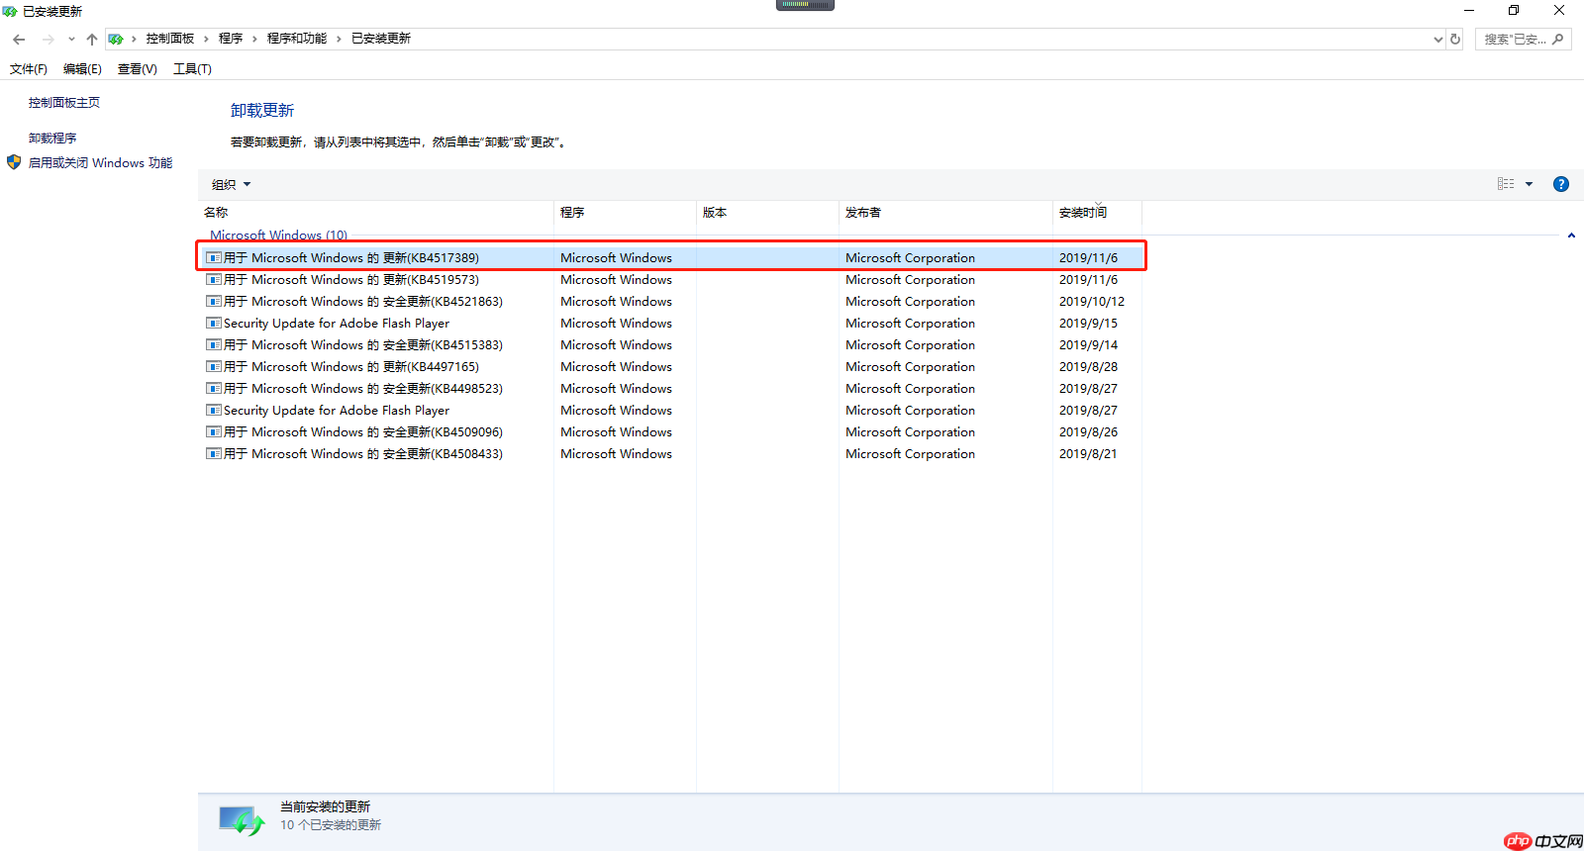Click the icon of update KB4515383
This screenshot has height=851, width=1584.
[213, 345]
